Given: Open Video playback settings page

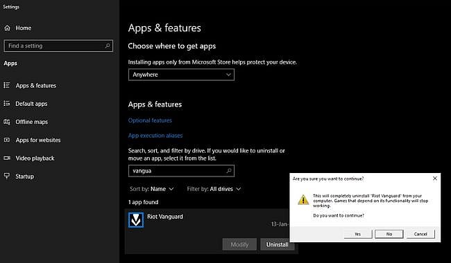Looking at the screenshot, I should click(35, 158).
